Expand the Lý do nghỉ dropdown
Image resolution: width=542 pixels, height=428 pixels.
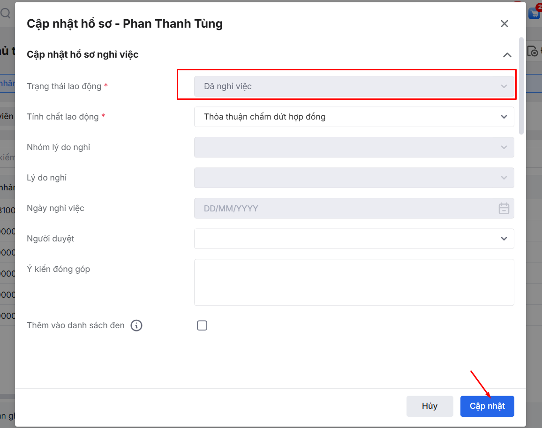coord(354,178)
